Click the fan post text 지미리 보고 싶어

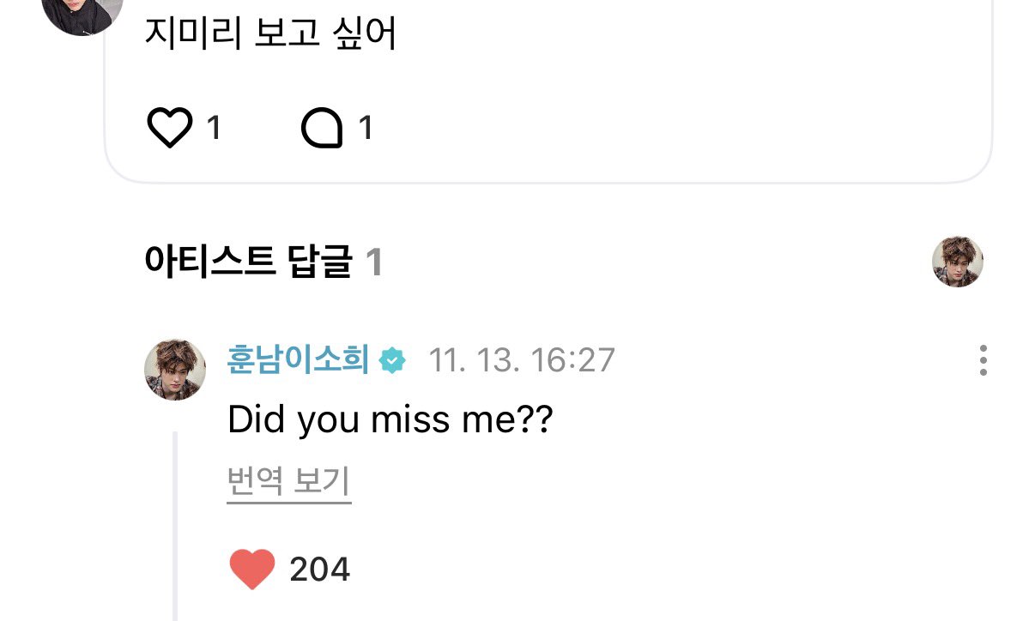[270, 34]
